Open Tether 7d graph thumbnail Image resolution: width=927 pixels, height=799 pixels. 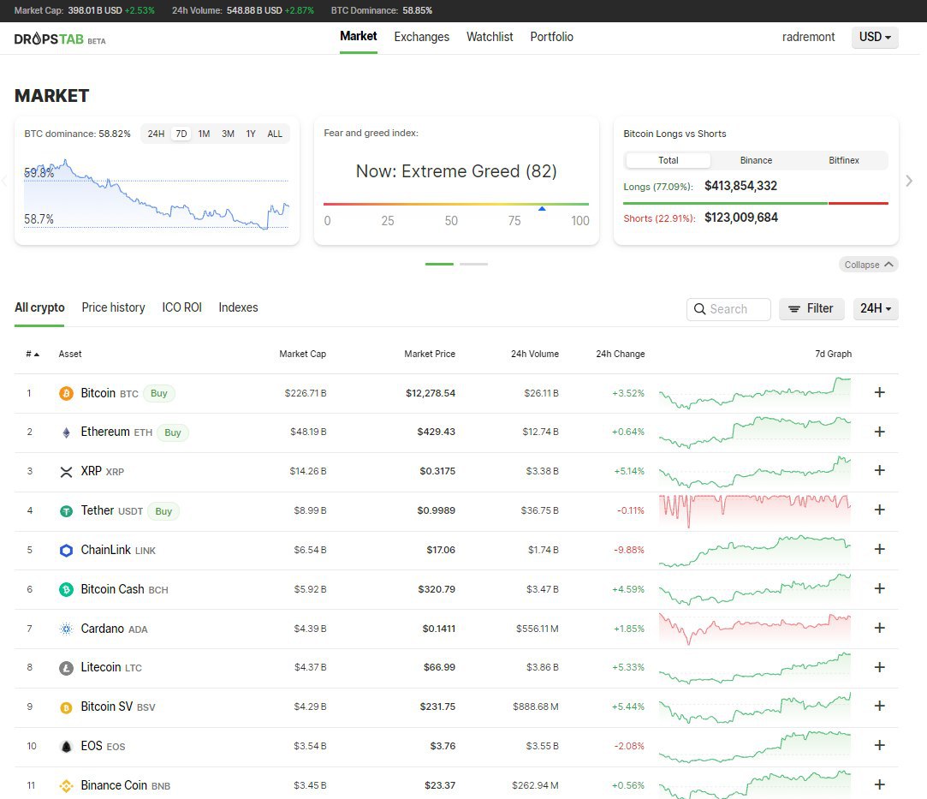755,511
